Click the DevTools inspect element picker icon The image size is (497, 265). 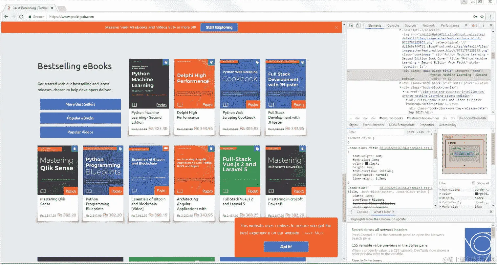click(x=351, y=25)
